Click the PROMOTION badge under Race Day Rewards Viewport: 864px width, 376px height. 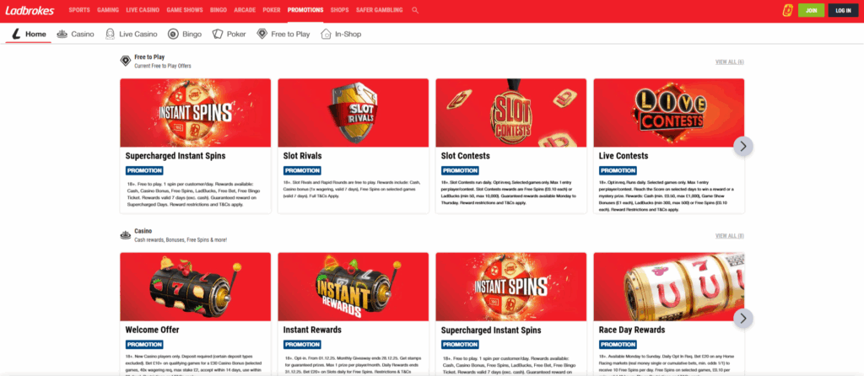(x=618, y=345)
